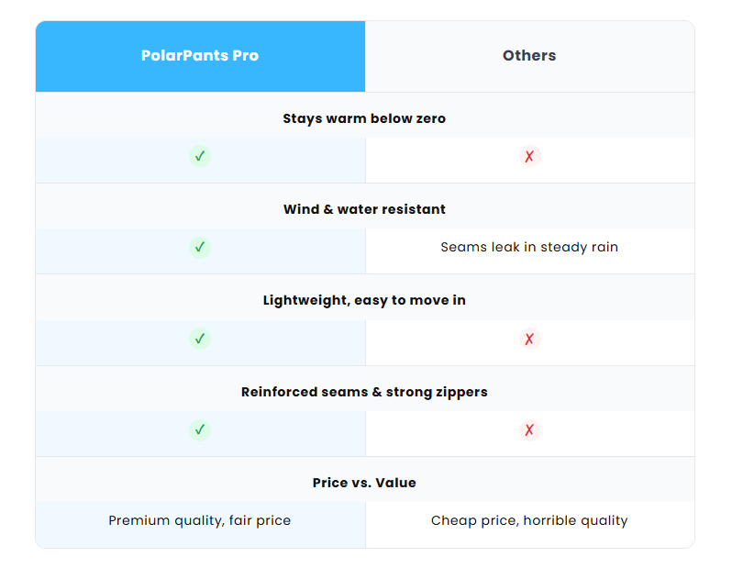Select the PolarPants Pro column header
Viewport: 732px width, 568px height.
(x=200, y=56)
